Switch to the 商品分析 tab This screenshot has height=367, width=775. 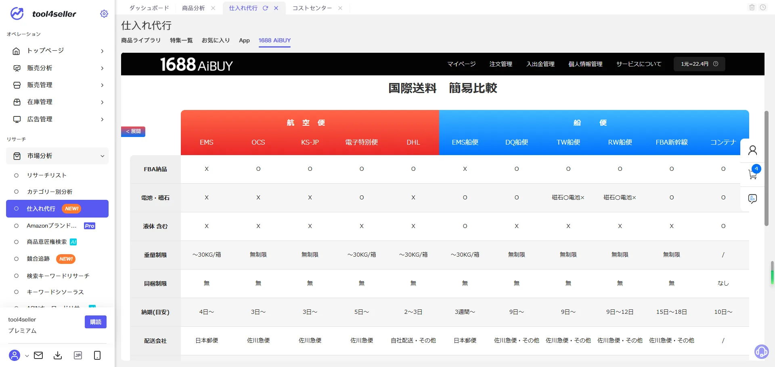point(194,8)
